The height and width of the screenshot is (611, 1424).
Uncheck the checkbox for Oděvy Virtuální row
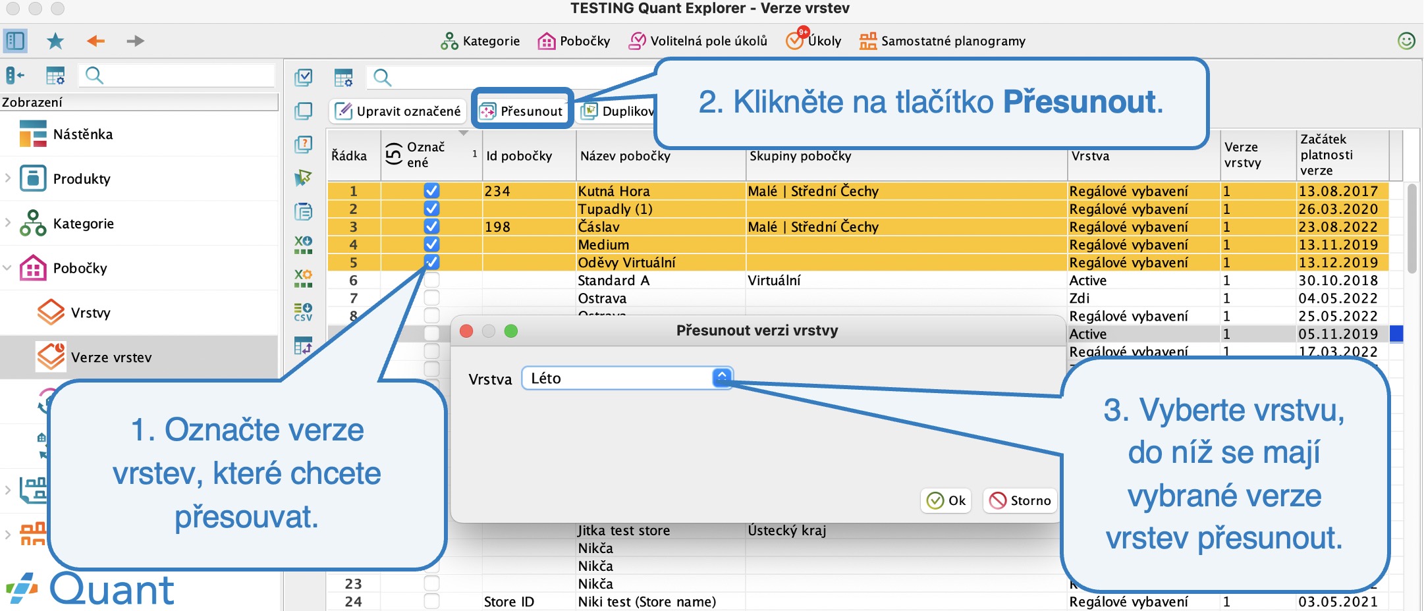click(431, 261)
